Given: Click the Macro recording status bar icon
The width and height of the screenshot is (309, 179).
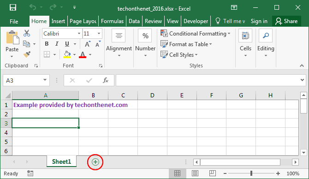Looking at the screenshot, I should (30, 173).
